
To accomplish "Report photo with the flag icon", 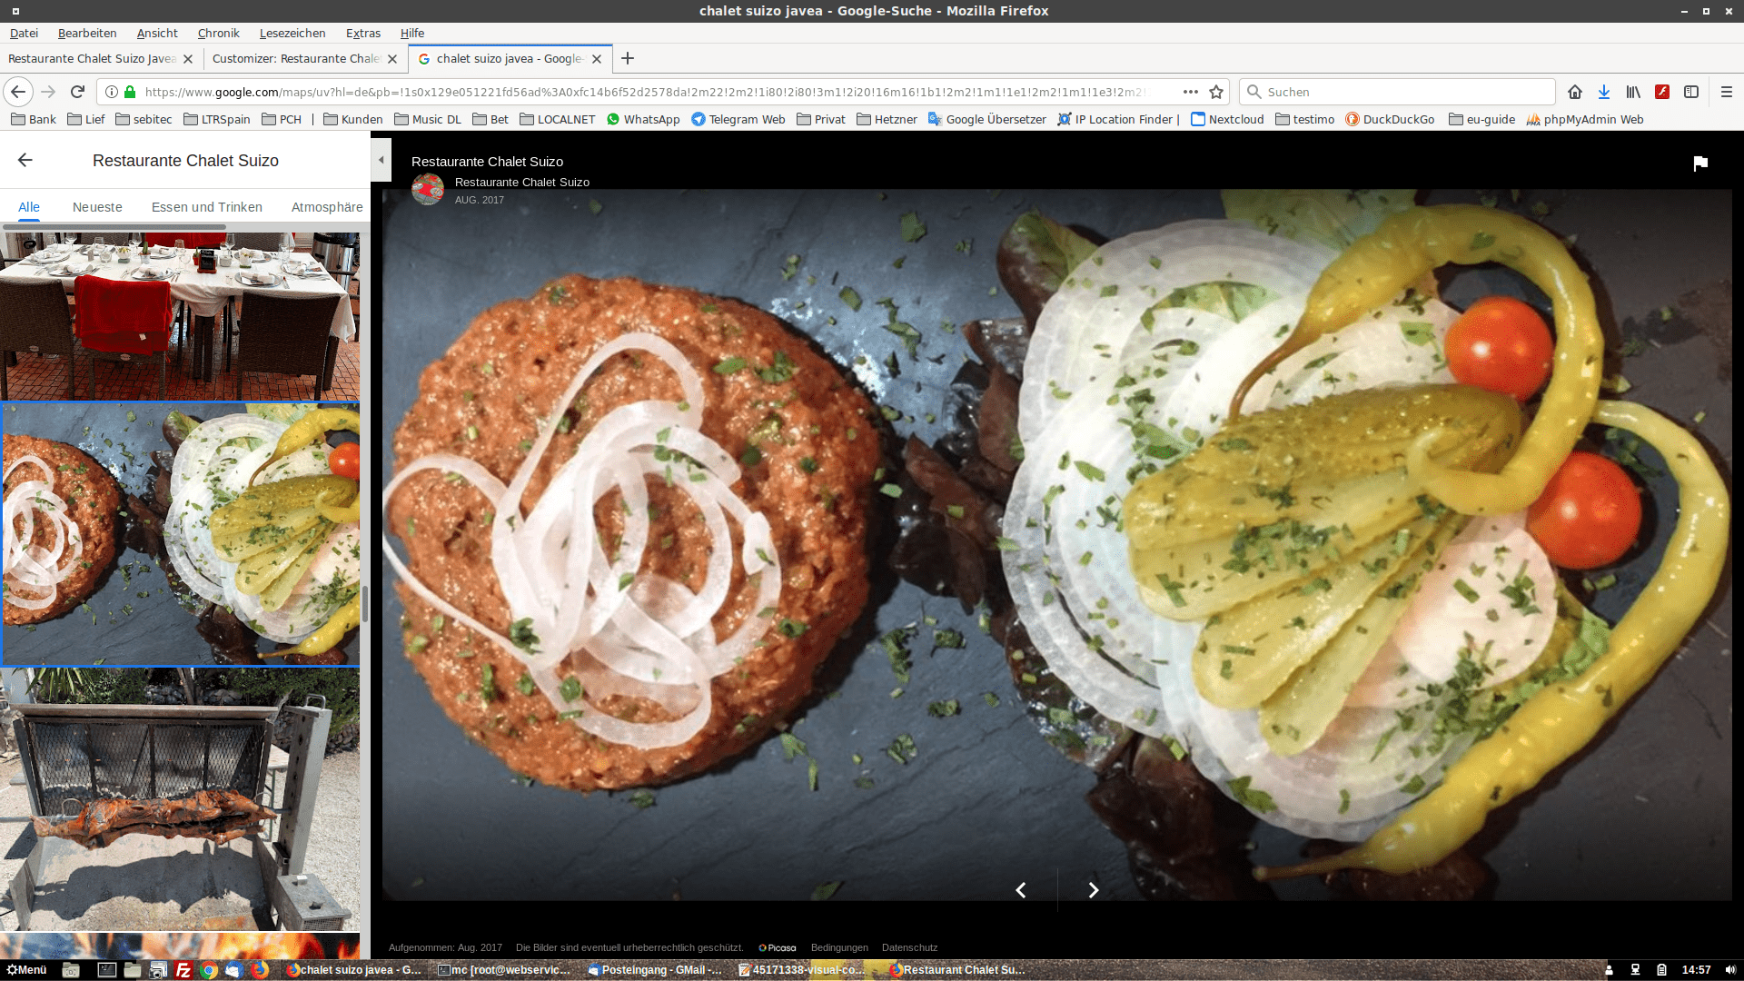I will (x=1700, y=163).
